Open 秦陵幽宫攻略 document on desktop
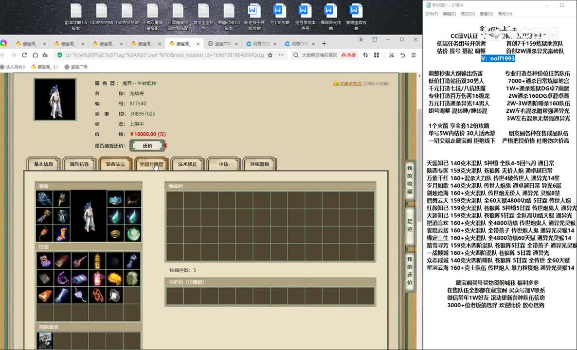The height and width of the screenshot is (350, 577). (356, 17)
